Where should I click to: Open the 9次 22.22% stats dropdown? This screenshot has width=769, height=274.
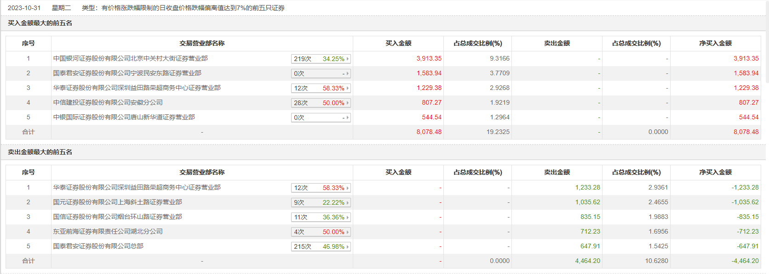click(x=348, y=202)
